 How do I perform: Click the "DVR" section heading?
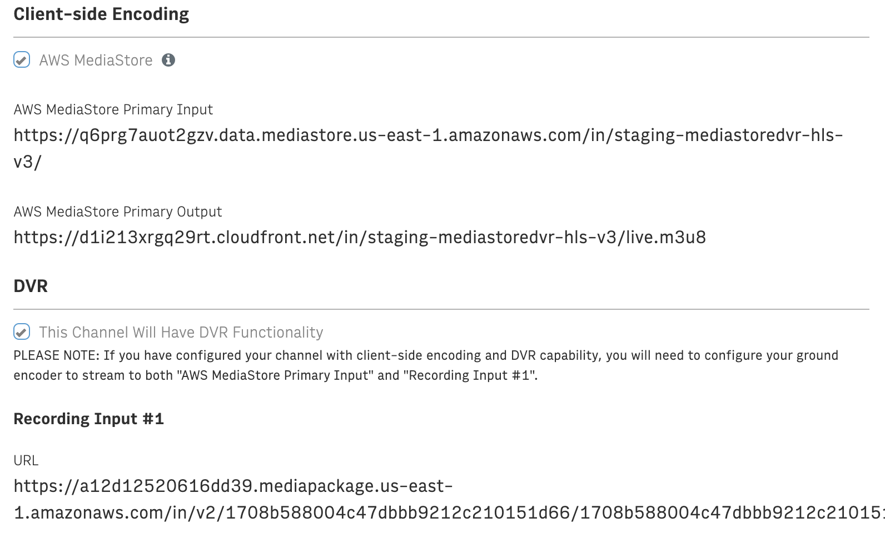31,286
